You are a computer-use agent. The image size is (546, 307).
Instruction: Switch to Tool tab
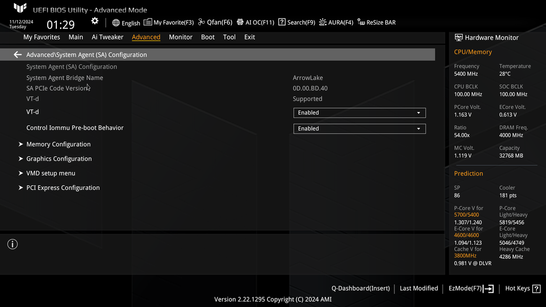click(229, 37)
